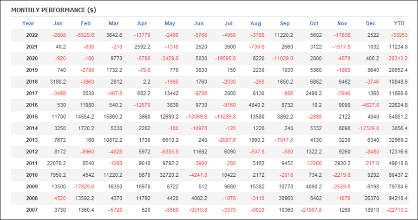This screenshot has width=418, height=220.
Task: Select the July 2020 value -19595.8
Action: pos(225,58)
